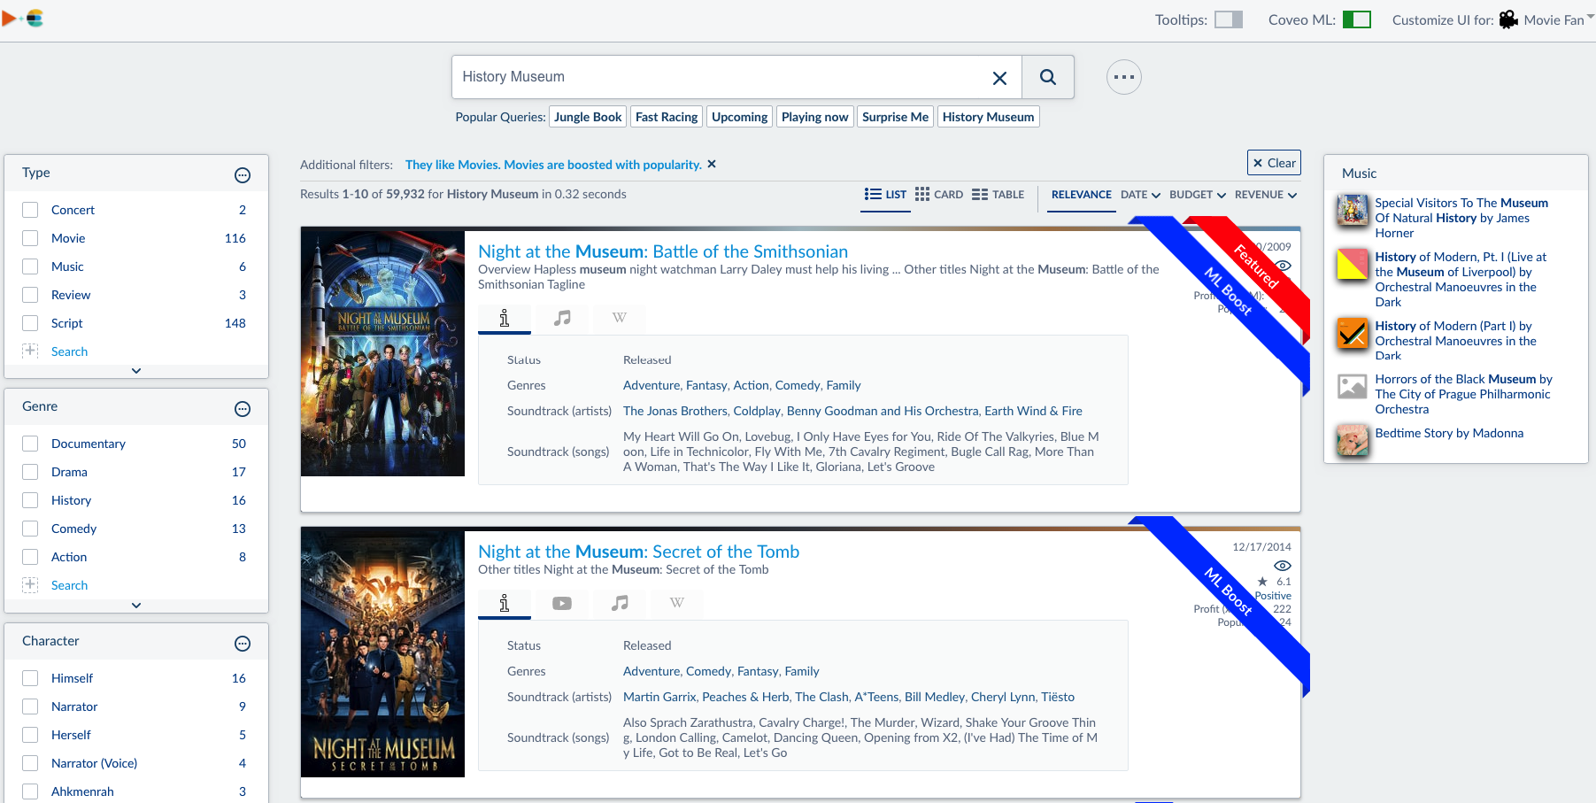Screen dimensions: 1596x803
Task: Open the Budget sort dropdown
Action: point(1198,195)
